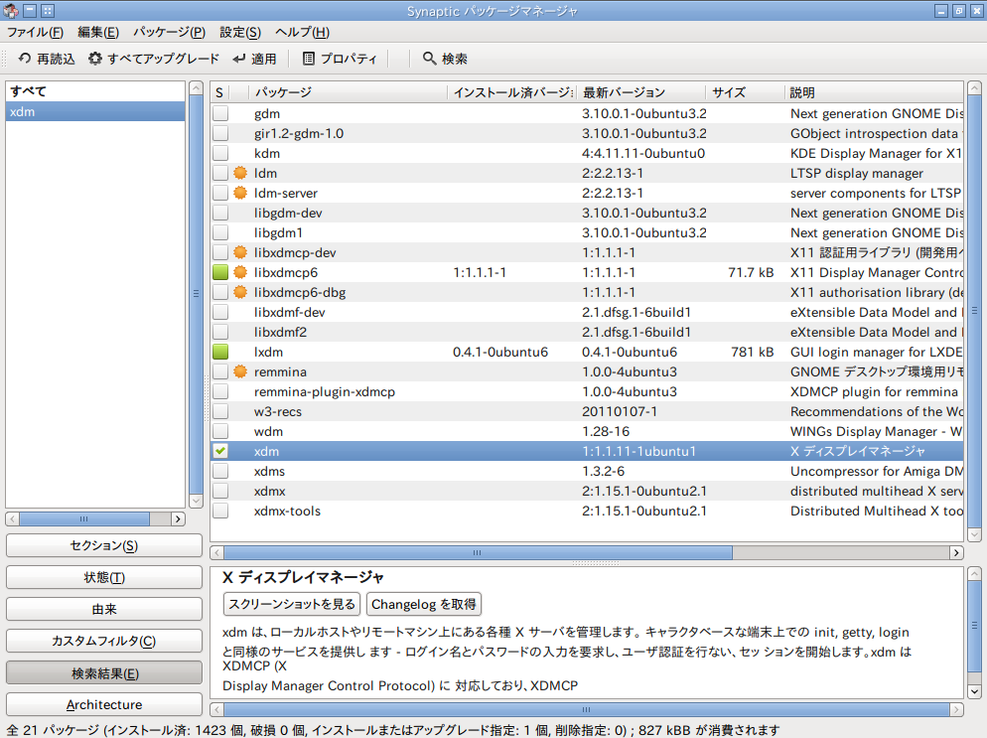Click the support icon beside ldm-server

(240, 193)
